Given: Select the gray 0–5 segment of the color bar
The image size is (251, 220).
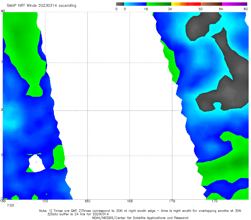Looking at the screenshot, I should 120,4.
